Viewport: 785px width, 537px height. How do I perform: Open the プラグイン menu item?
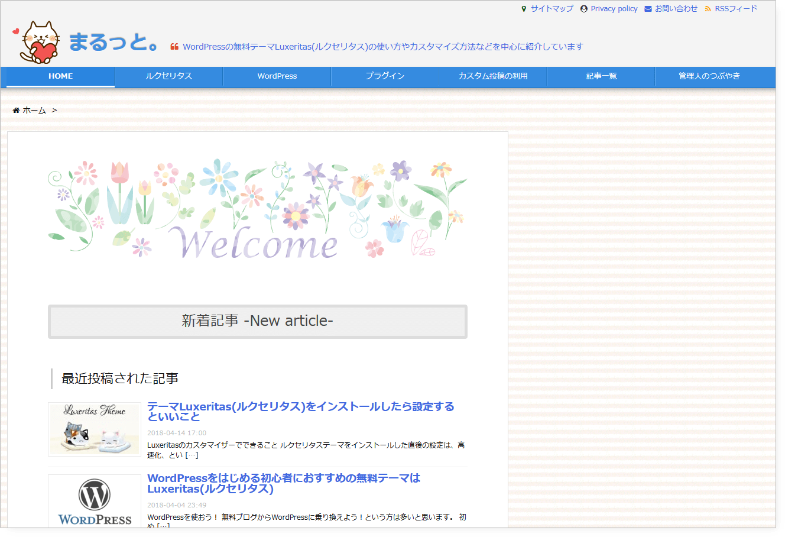point(384,77)
